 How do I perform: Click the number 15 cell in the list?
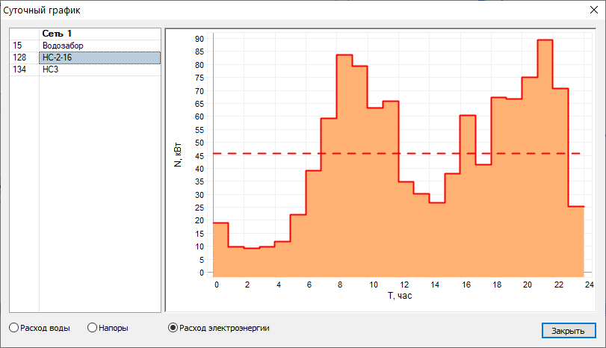(x=16, y=46)
